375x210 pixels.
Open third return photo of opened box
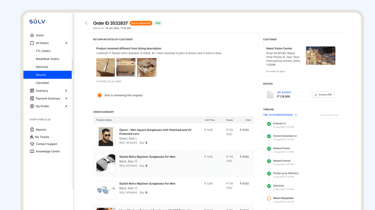coord(147,67)
